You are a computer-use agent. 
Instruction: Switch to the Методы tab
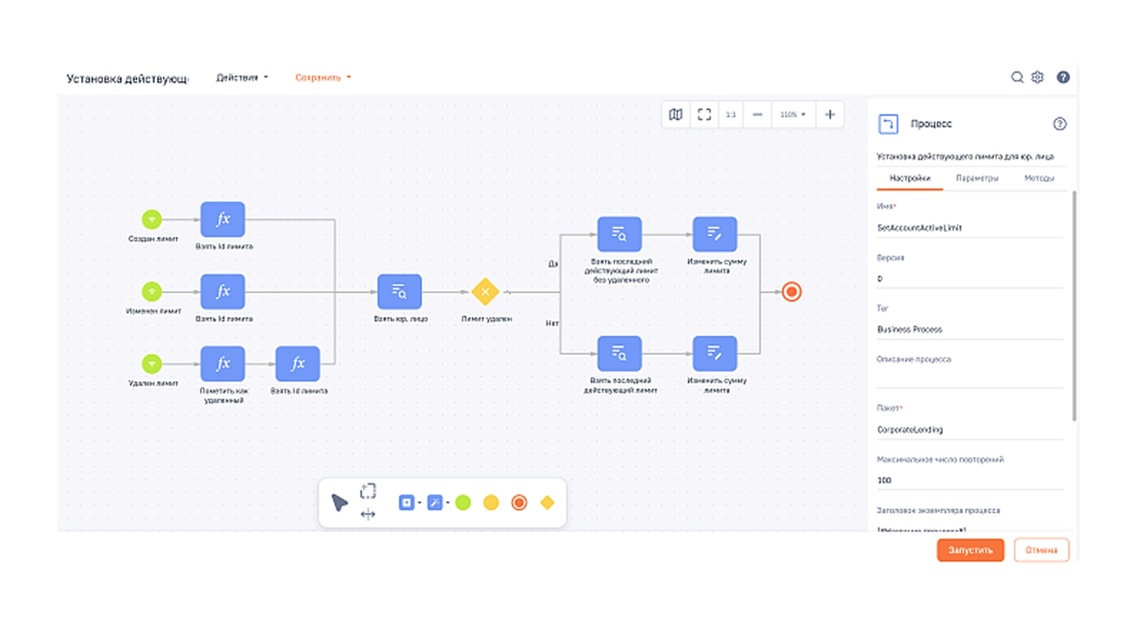pyautogui.click(x=1039, y=178)
